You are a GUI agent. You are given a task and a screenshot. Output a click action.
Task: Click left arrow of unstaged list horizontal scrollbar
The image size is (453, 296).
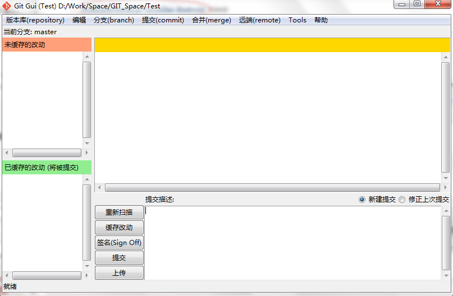[7, 152]
